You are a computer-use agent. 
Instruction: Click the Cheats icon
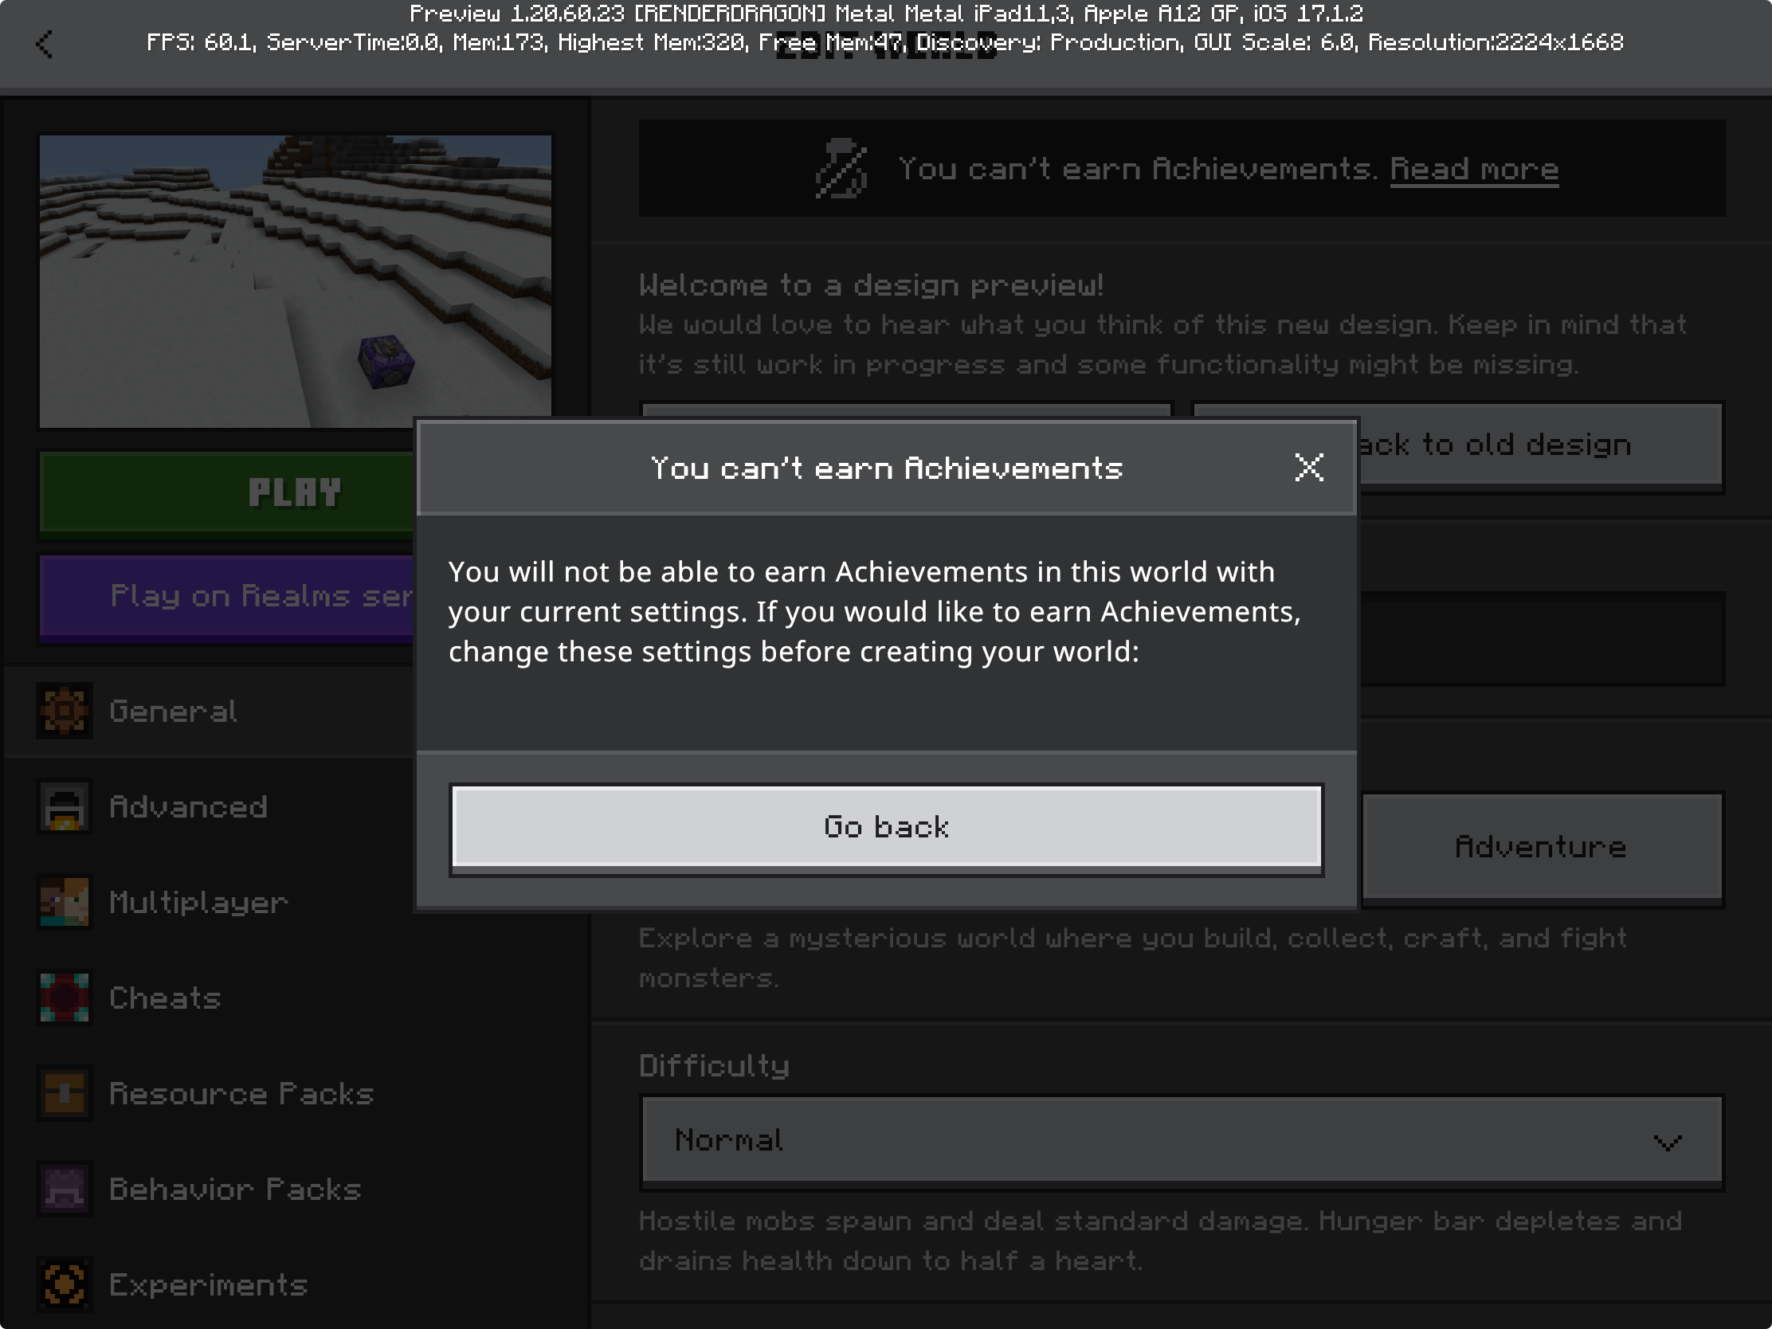(x=64, y=998)
